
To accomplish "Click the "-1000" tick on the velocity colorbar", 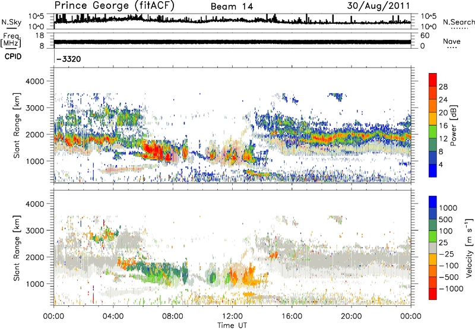I will point(451,289).
